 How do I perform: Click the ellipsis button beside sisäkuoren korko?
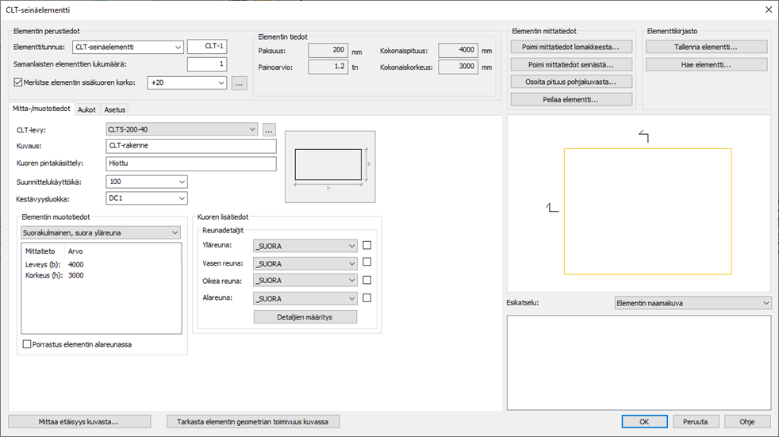(x=240, y=82)
